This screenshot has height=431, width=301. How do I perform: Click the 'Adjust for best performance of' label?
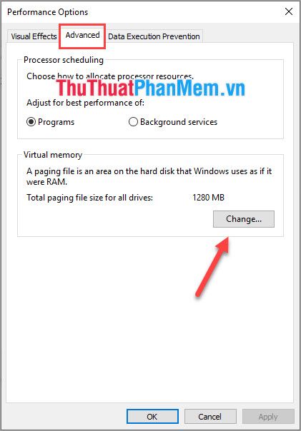(85, 103)
